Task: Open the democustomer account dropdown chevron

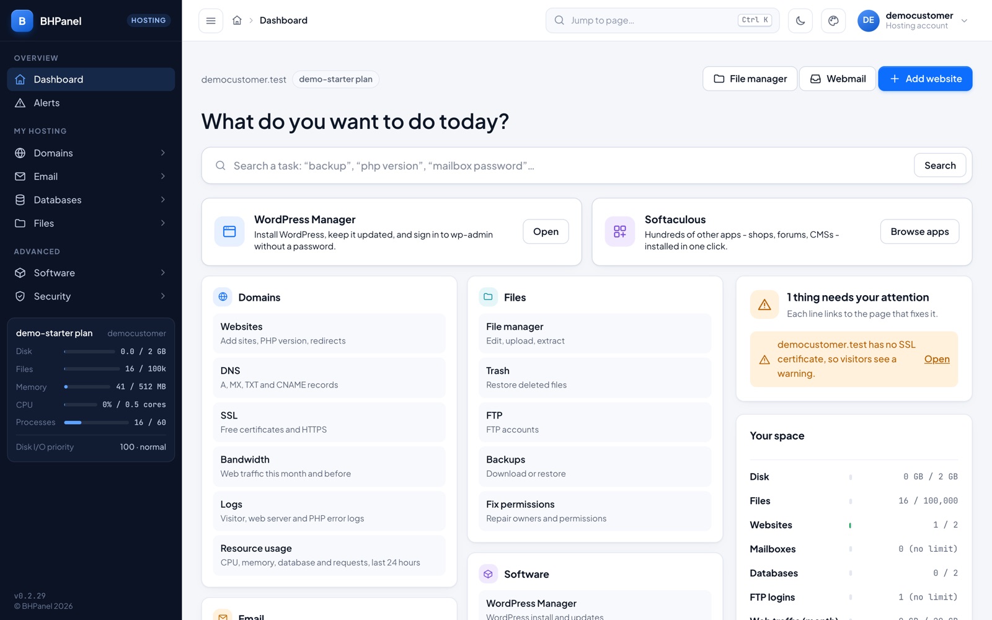Action: point(964,20)
